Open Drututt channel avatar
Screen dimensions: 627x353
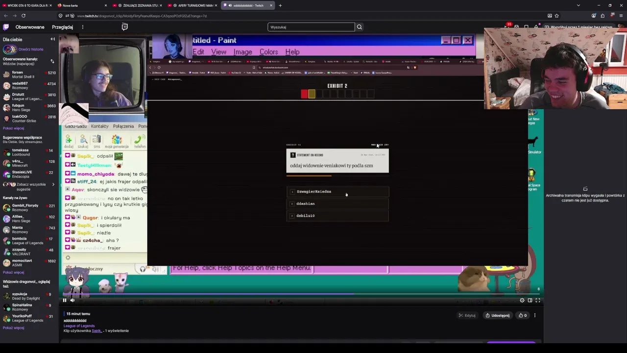pyautogui.click(x=6, y=97)
